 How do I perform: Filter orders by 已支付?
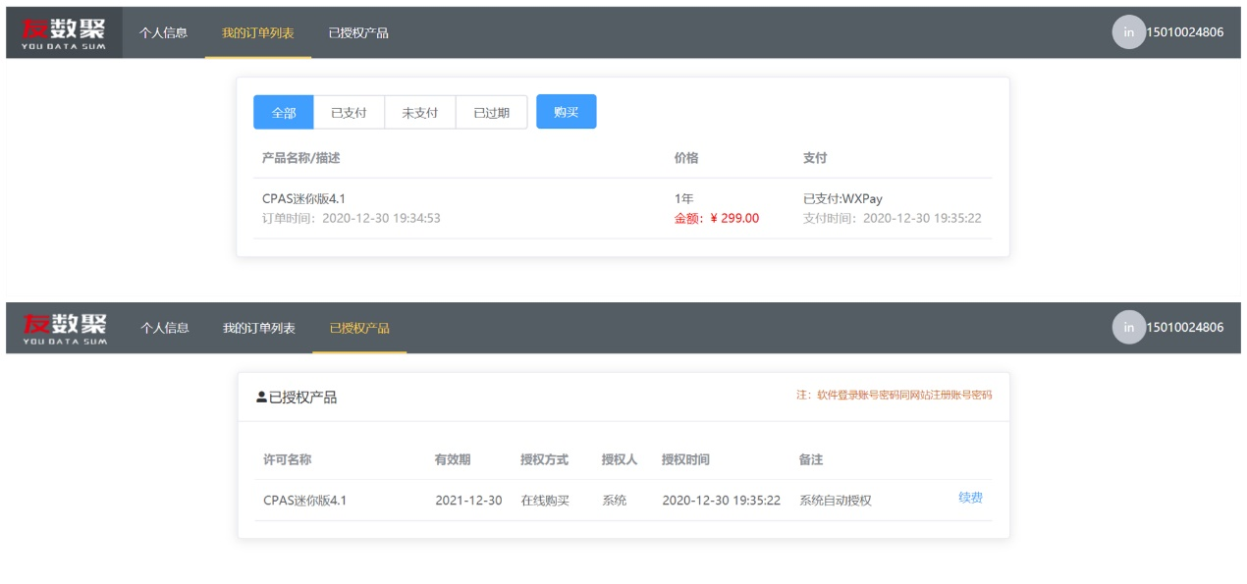[x=349, y=112]
